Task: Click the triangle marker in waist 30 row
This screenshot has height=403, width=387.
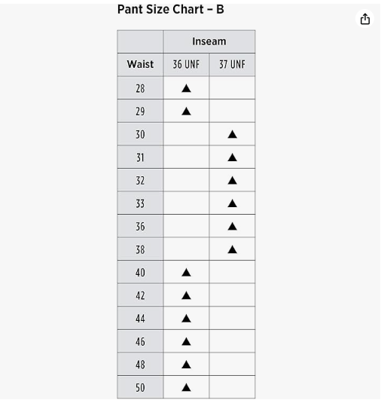Action: click(232, 134)
